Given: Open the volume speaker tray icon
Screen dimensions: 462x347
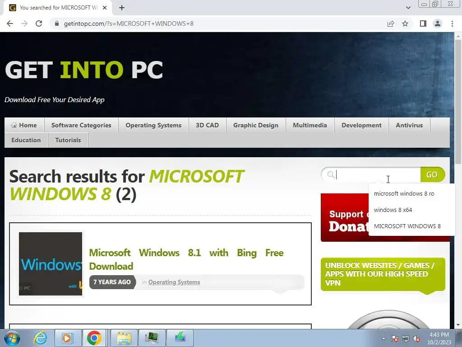Looking at the screenshot, I should (416, 338).
